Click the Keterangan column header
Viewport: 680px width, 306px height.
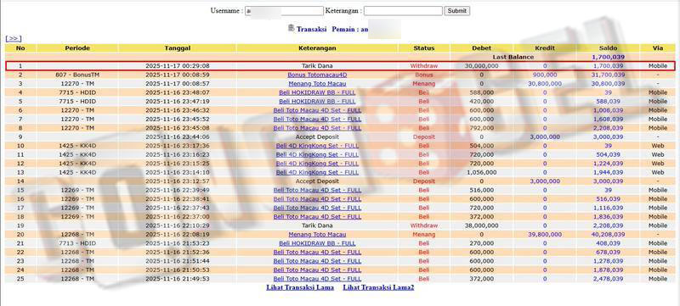[317, 48]
